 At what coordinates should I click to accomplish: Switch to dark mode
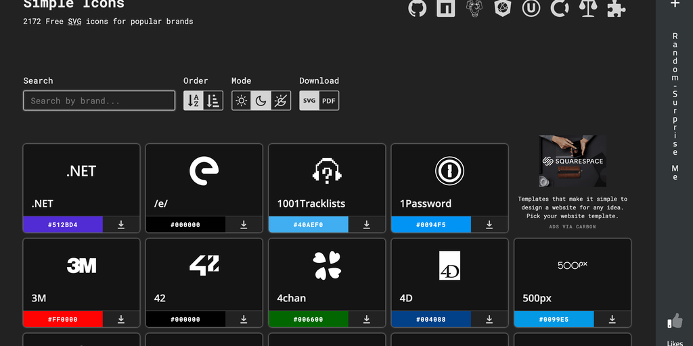point(261,101)
